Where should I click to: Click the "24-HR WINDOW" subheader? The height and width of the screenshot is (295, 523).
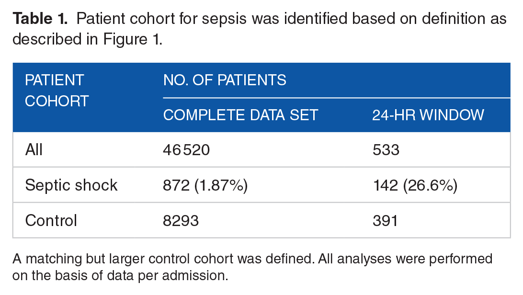tap(428, 115)
